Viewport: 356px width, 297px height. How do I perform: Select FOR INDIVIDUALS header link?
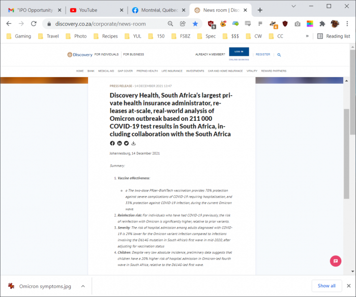click(106, 54)
